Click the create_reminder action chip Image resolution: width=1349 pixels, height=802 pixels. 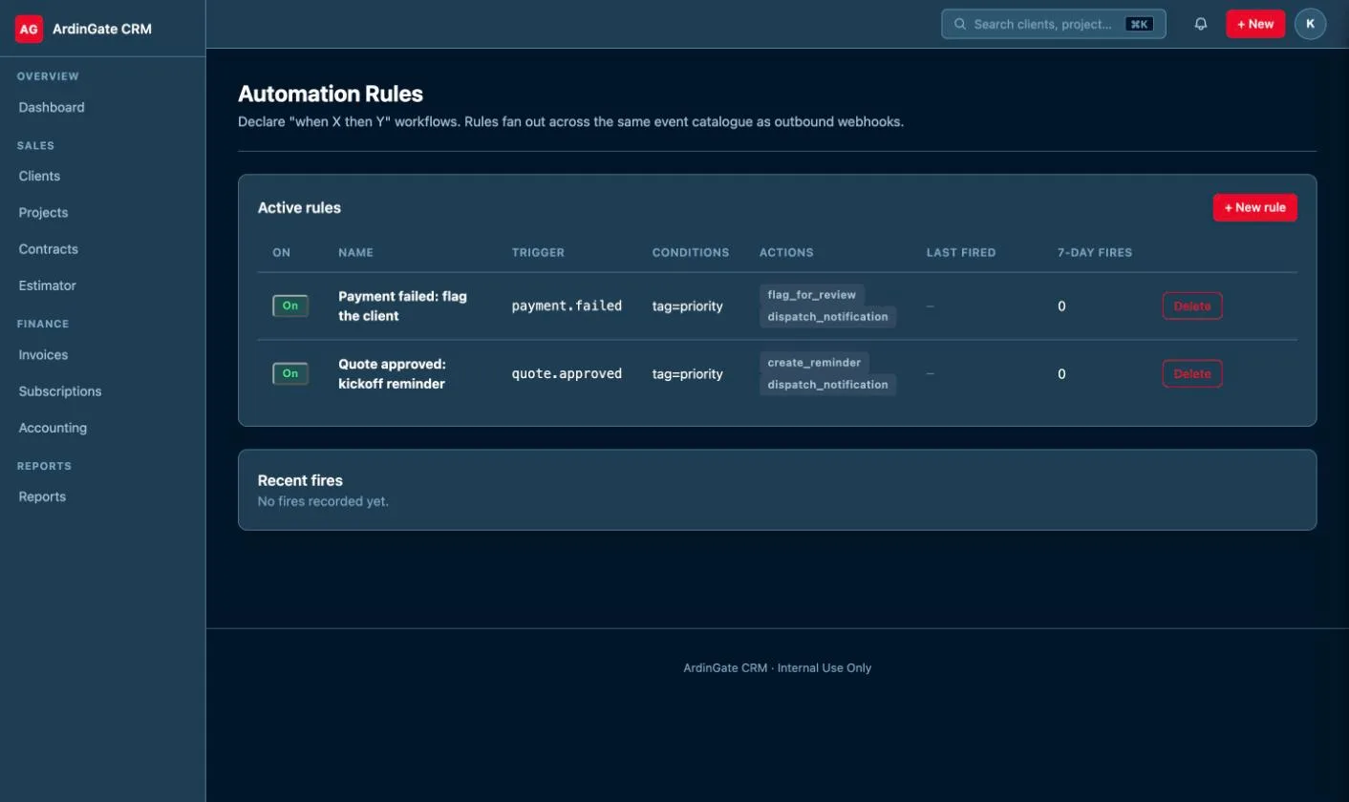point(813,363)
